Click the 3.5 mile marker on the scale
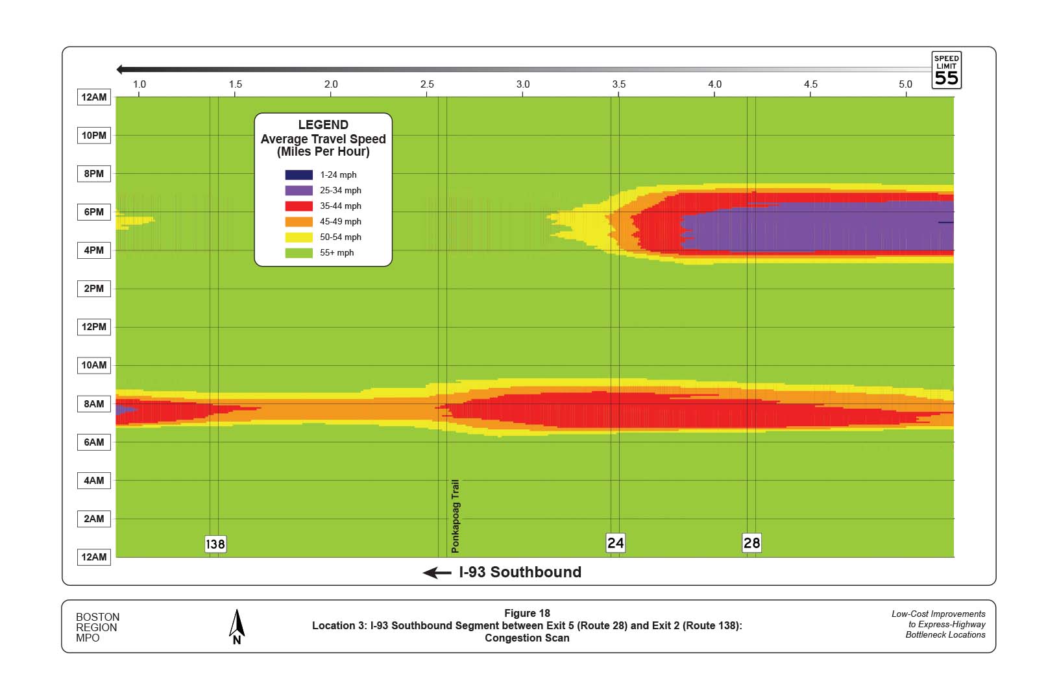This screenshot has height=685, width=1059. (x=619, y=84)
